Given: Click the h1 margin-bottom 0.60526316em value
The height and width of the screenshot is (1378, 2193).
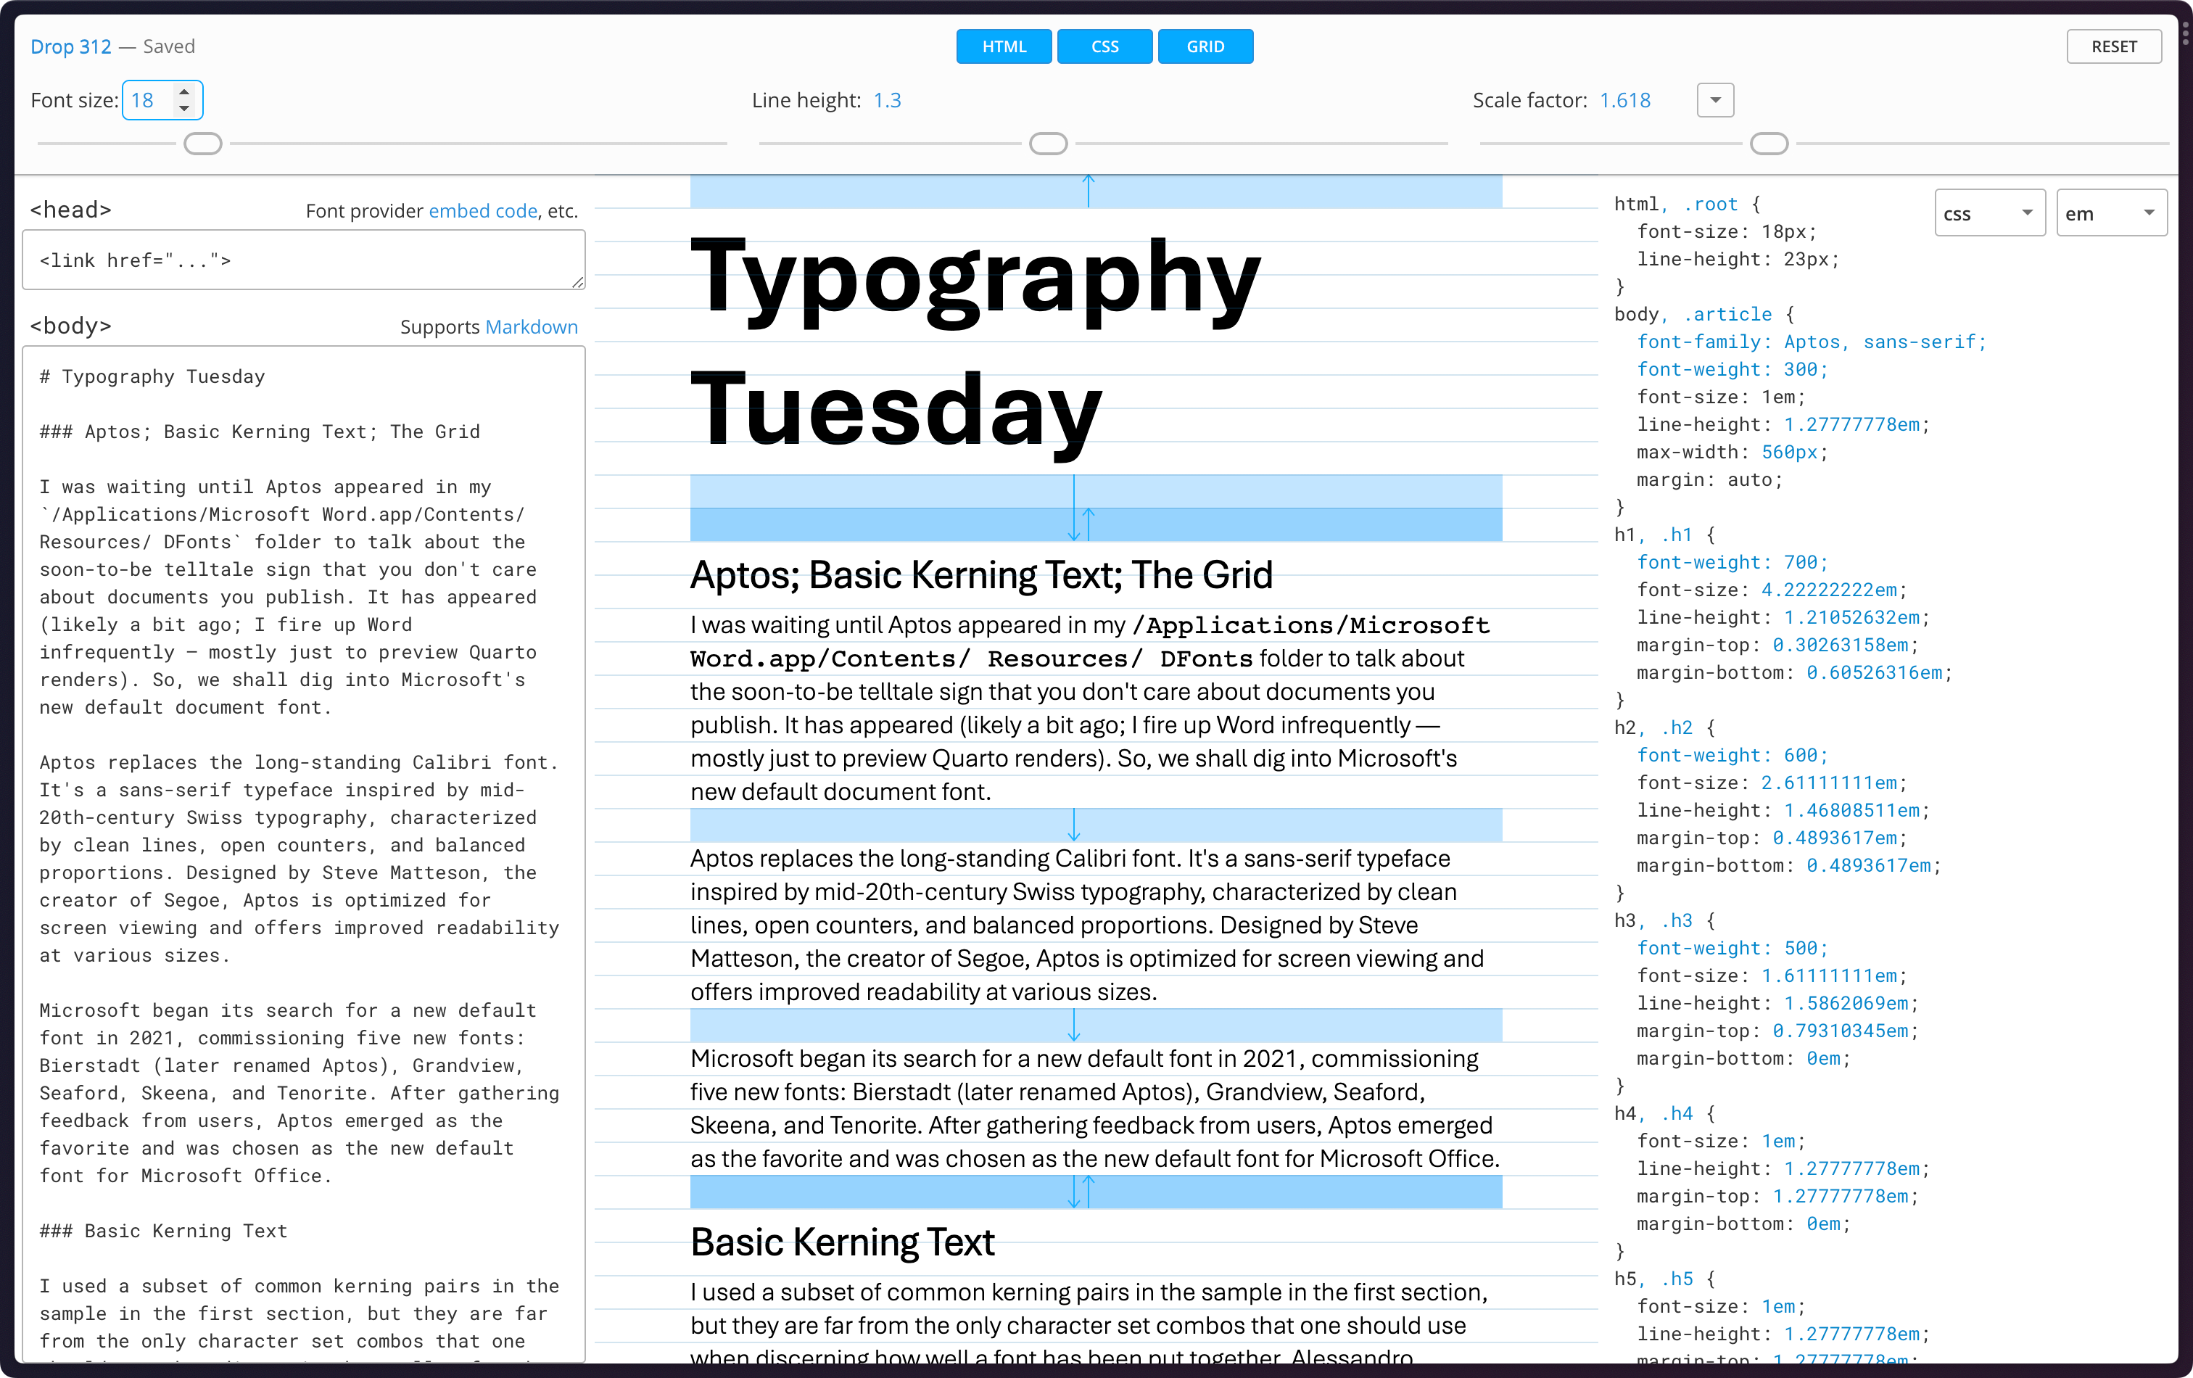Looking at the screenshot, I should [x=1874, y=672].
